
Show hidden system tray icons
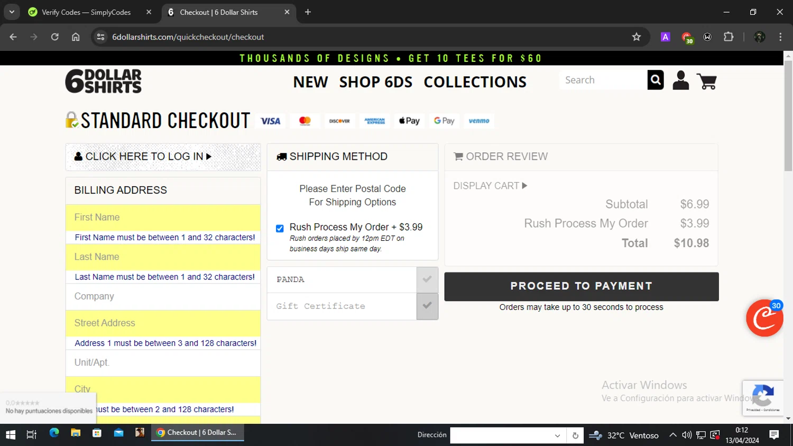coord(672,435)
